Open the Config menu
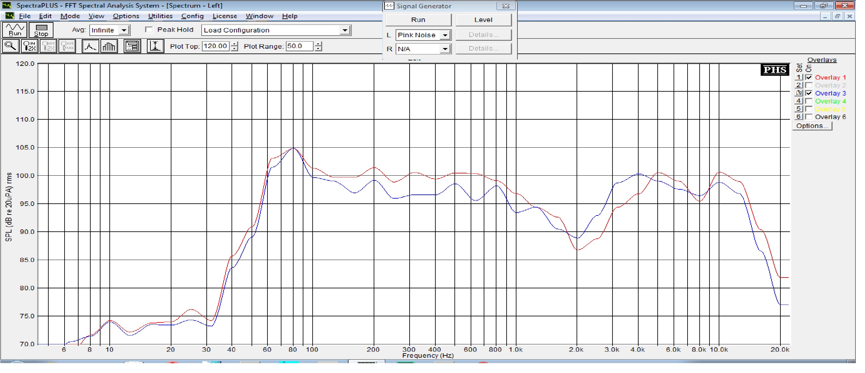Screen dimensions: 865x373 tap(192, 16)
